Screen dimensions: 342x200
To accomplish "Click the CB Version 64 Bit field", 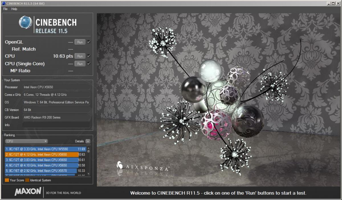I will click(56, 110).
